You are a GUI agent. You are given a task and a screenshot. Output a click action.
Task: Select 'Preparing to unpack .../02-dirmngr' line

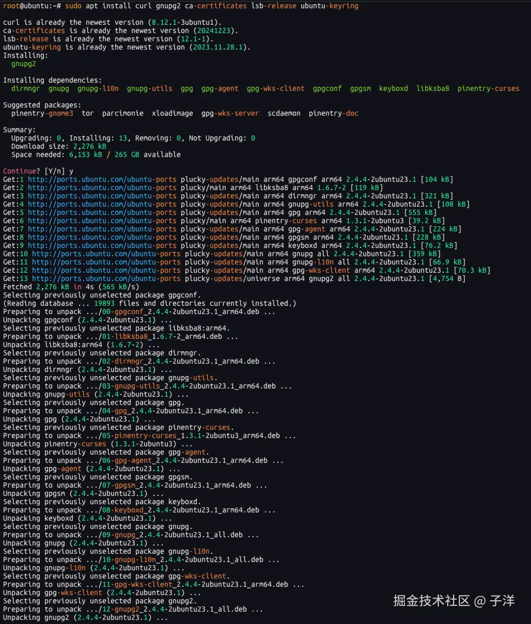click(139, 362)
